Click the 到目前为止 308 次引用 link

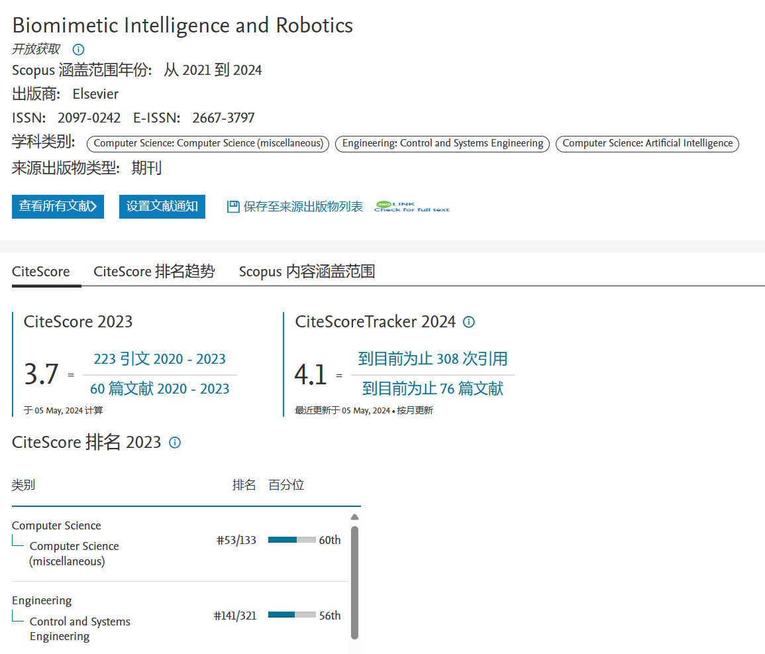433,359
